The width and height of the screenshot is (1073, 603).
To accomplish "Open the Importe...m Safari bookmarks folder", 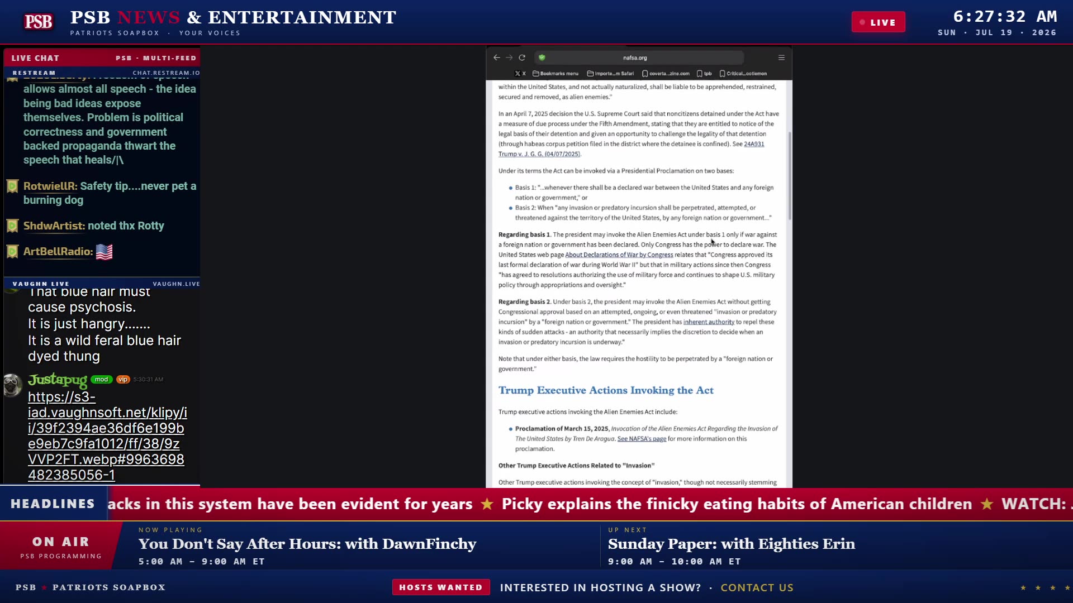I will (x=610, y=74).
